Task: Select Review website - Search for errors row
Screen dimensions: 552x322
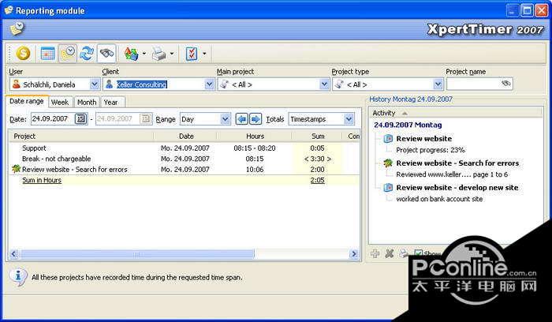Action: pyautogui.click(x=184, y=169)
